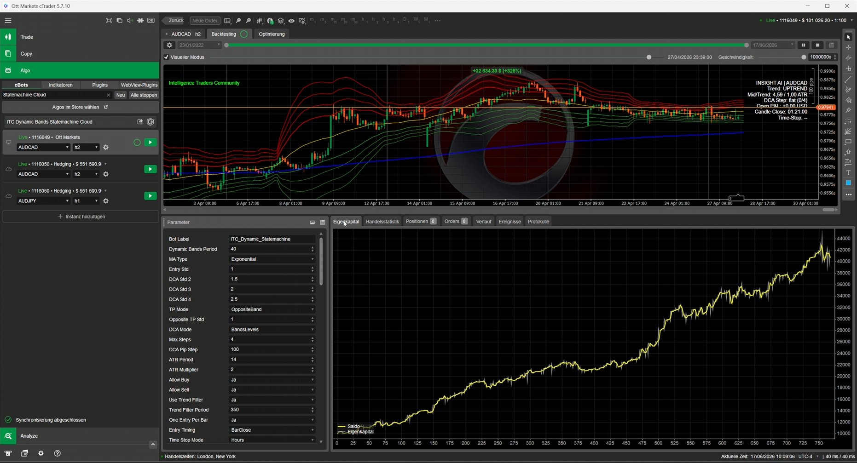Image resolution: width=857 pixels, height=463 pixels.
Task: Start the AUDCAD h2 Hedging instance
Action: point(150,169)
